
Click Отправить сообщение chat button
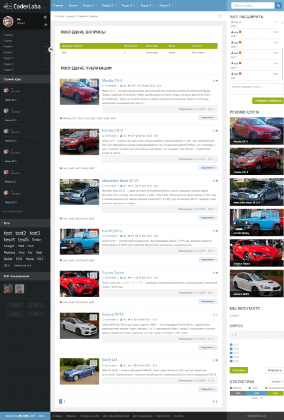(268, 101)
